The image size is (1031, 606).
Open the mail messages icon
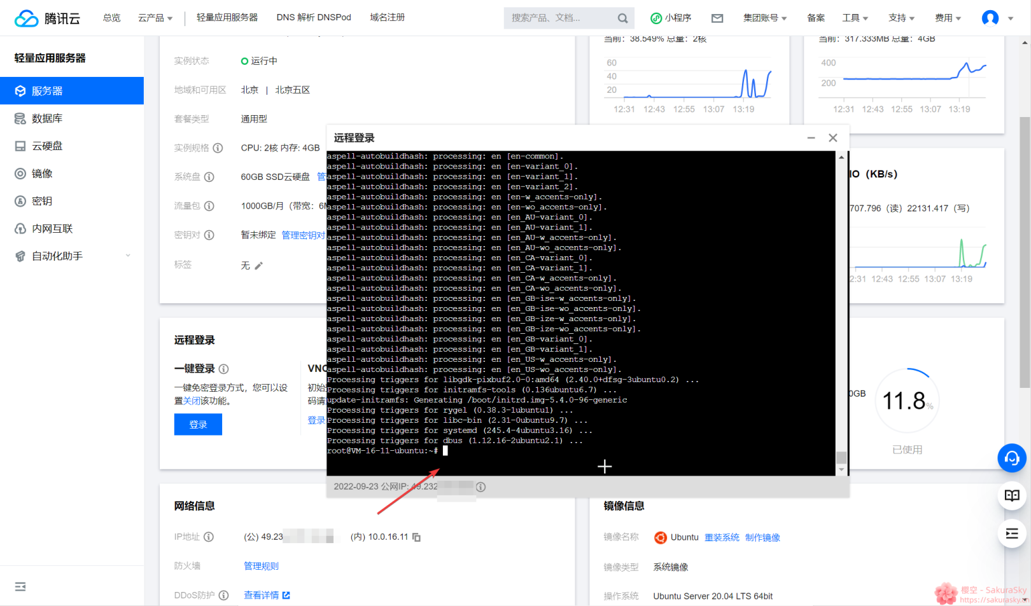pyautogui.click(x=717, y=18)
